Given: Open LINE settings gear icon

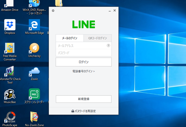Looking at the screenshot, I should (x=53, y=11).
